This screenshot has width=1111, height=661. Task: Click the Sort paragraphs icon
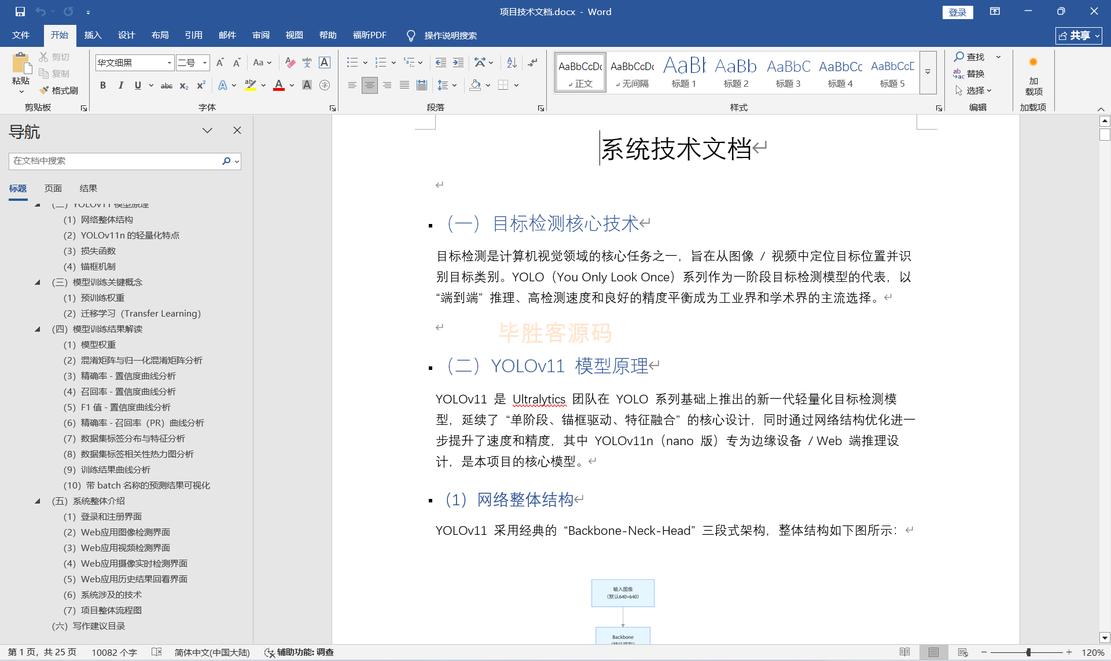click(x=512, y=63)
